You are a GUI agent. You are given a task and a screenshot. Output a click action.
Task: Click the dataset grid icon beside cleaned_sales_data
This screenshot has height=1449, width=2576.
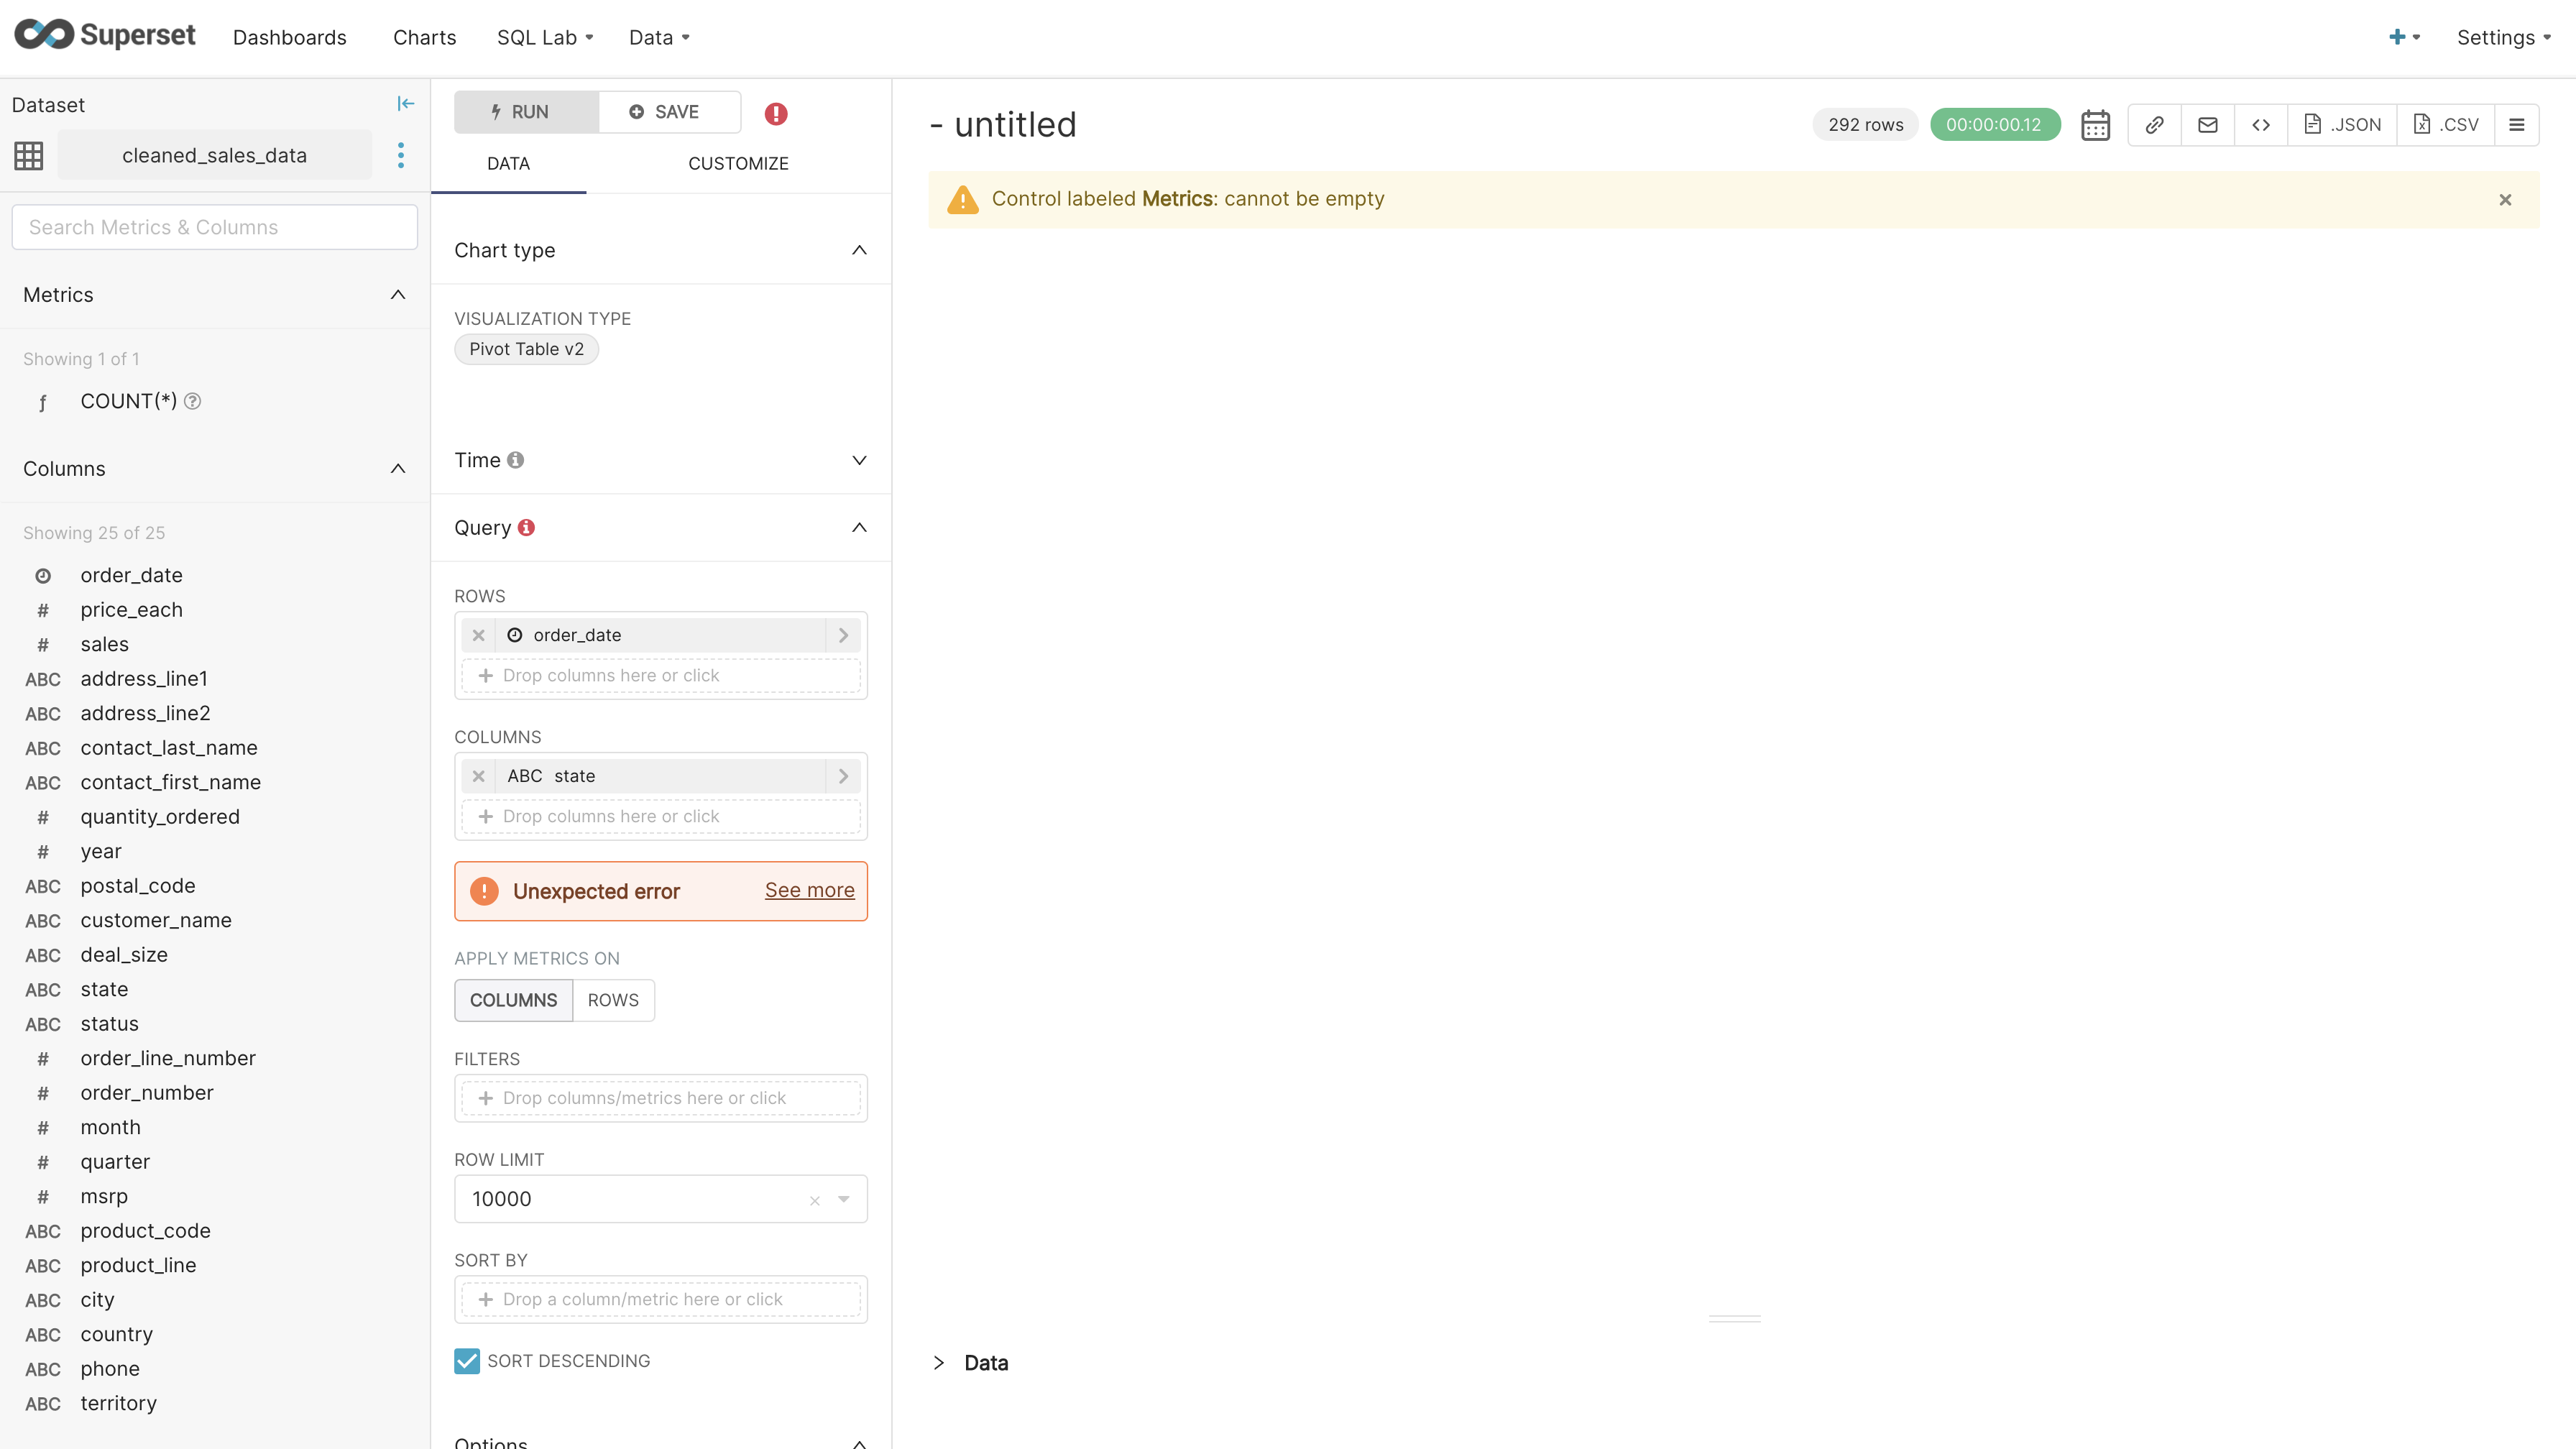[29, 155]
